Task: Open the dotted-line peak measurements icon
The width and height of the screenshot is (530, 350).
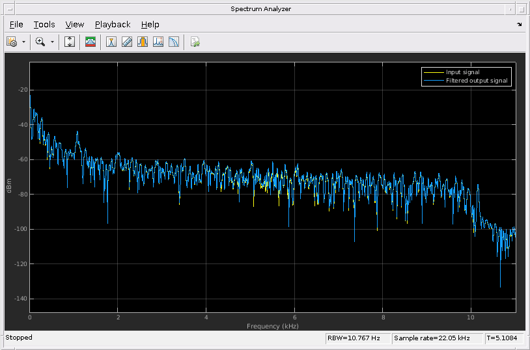Action: (158, 42)
